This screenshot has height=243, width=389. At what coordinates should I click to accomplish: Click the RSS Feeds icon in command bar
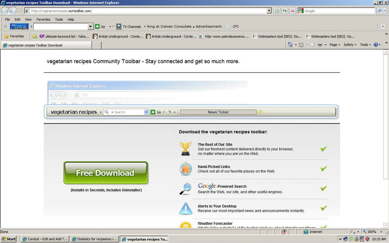[301, 45]
